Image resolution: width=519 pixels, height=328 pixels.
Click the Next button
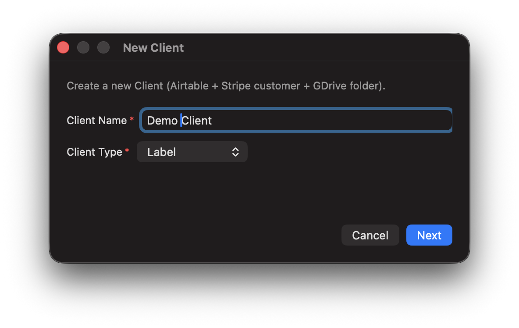(429, 235)
